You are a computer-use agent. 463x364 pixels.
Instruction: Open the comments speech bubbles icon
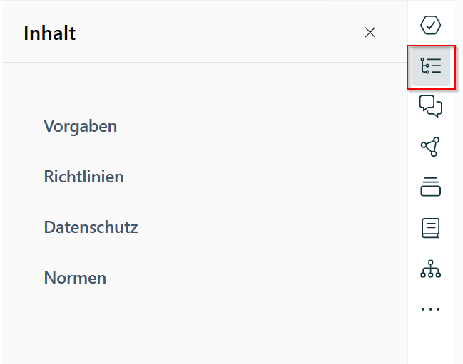pyautogui.click(x=430, y=106)
